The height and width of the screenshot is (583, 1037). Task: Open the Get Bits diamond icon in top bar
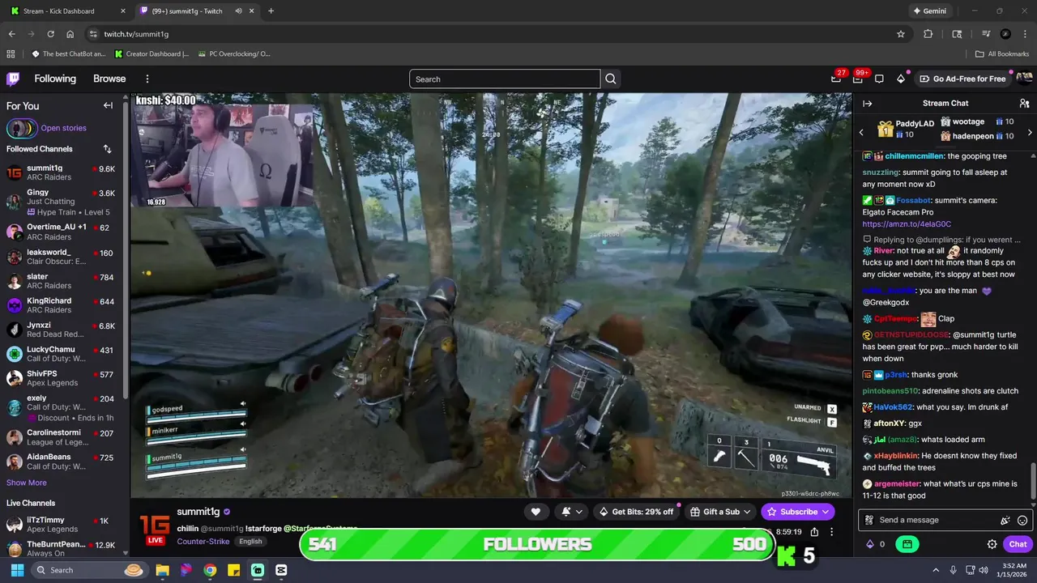[x=900, y=79]
